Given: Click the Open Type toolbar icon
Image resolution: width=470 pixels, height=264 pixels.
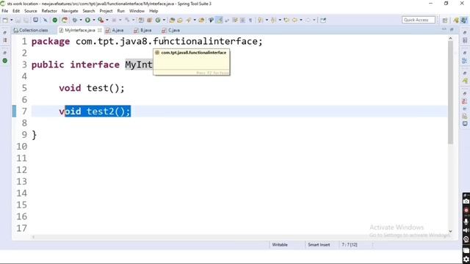Looking at the screenshot, I should click(x=172, y=20).
